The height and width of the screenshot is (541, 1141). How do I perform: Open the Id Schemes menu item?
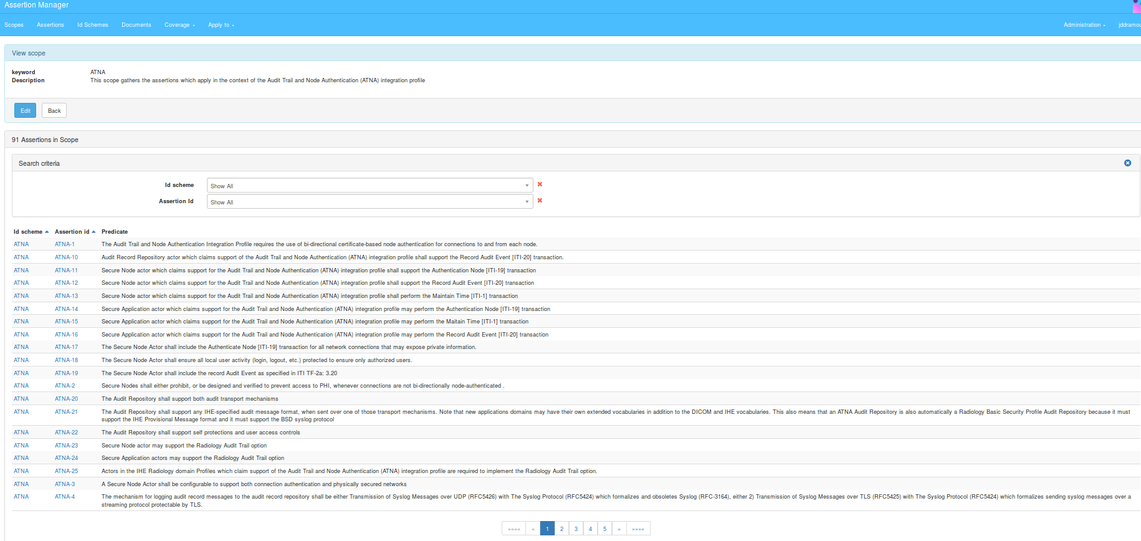pos(93,25)
